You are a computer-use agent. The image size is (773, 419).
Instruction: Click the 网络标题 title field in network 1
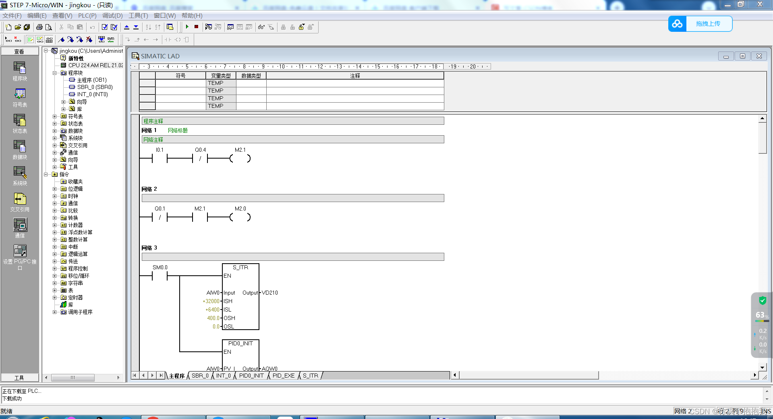pyautogui.click(x=178, y=130)
